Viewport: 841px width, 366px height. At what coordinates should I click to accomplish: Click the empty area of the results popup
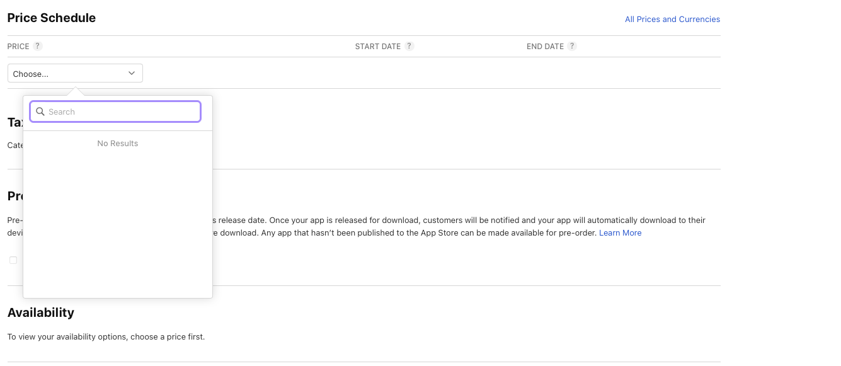118,220
